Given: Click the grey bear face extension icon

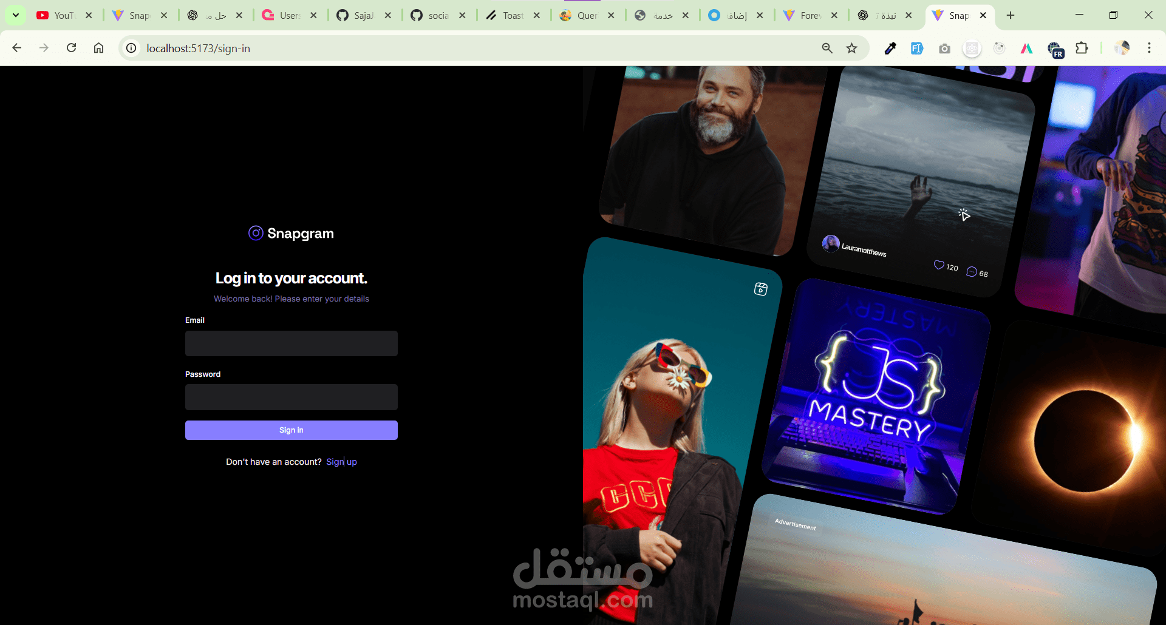Looking at the screenshot, I should pyautogui.click(x=1000, y=48).
